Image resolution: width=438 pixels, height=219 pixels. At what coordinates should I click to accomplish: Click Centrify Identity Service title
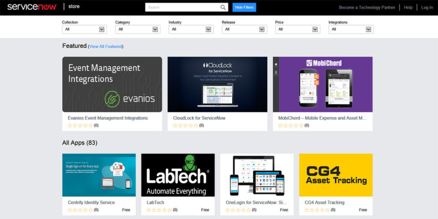tap(91, 203)
